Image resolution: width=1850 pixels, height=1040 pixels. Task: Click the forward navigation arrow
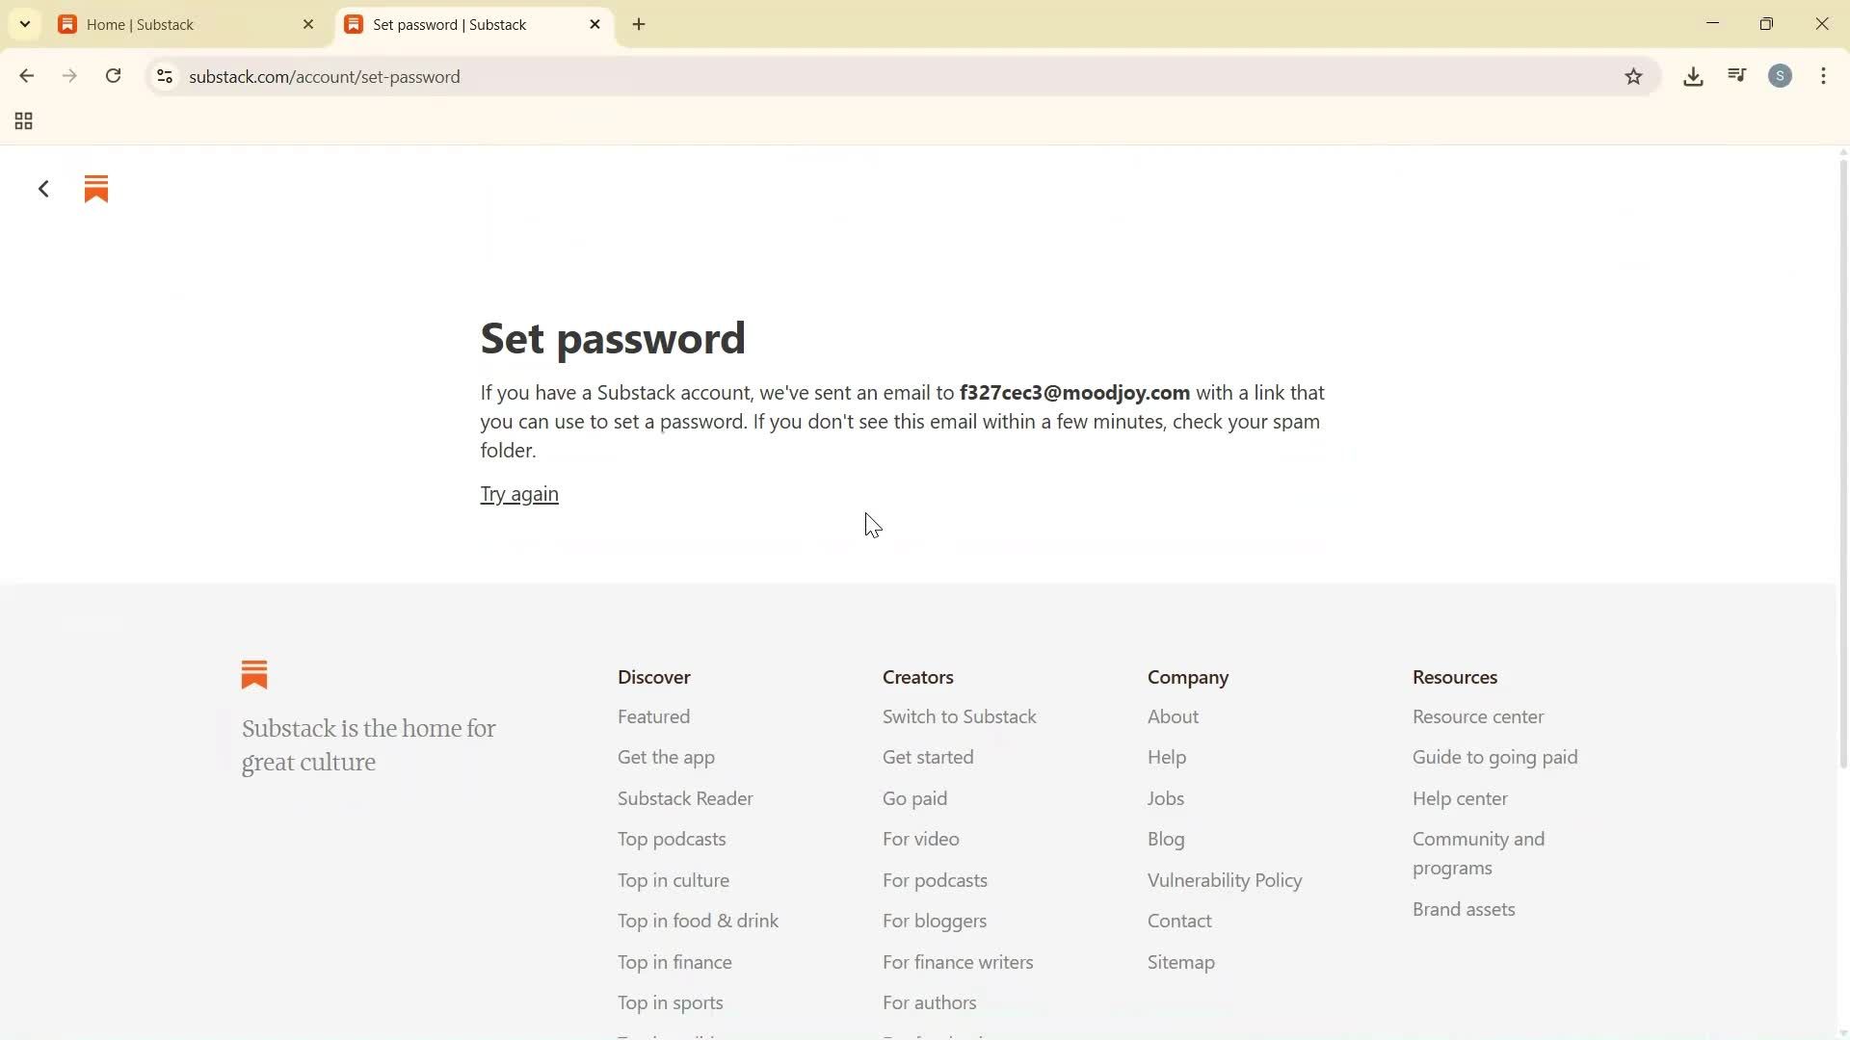(68, 76)
